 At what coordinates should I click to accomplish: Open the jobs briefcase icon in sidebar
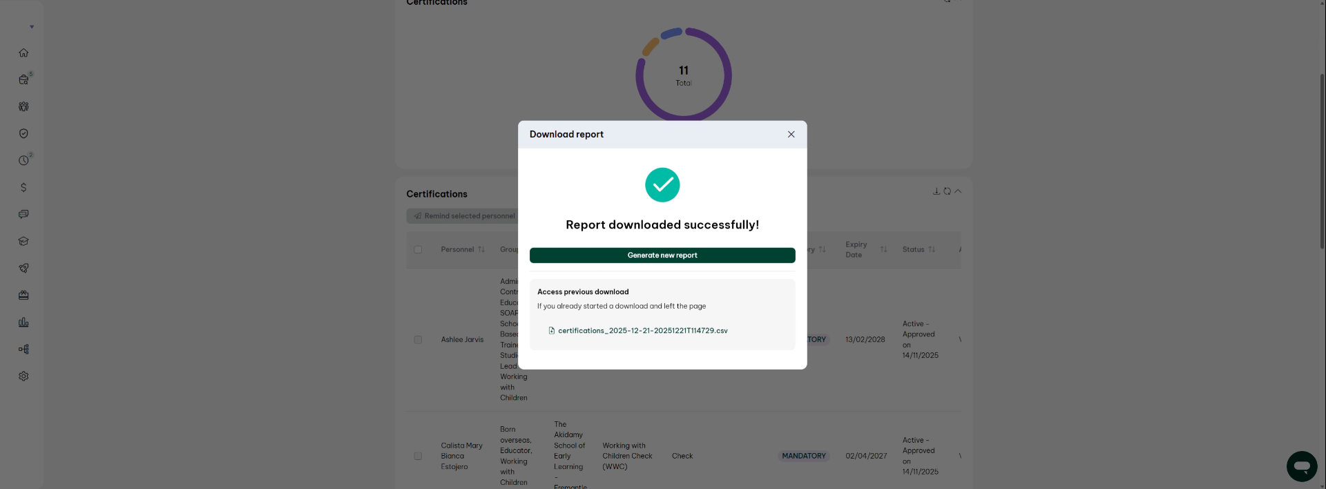click(23, 79)
